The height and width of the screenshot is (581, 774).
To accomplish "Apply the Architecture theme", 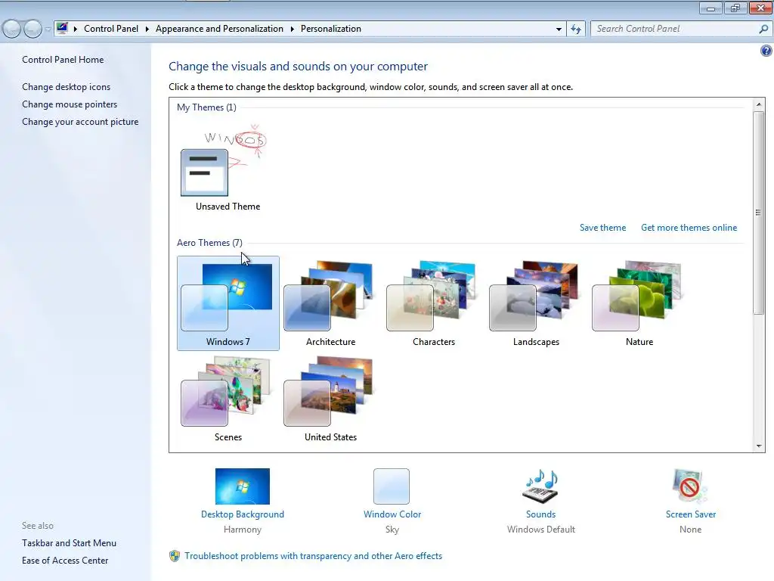I will pyautogui.click(x=330, y=303).
